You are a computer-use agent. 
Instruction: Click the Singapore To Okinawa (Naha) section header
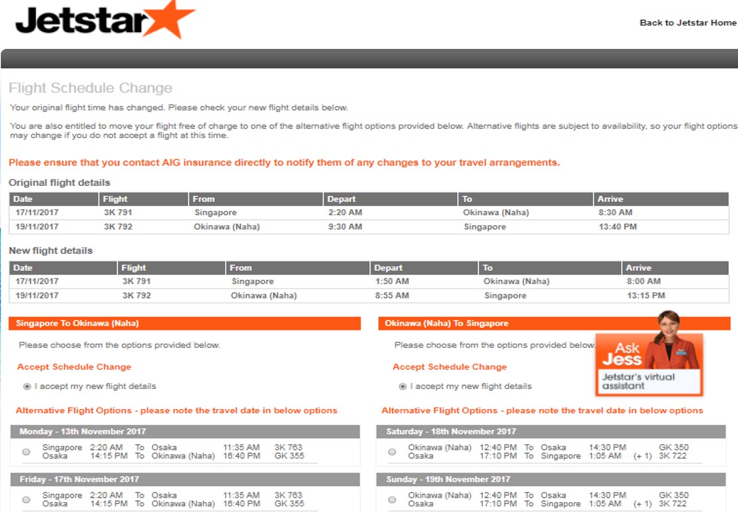[184, 323]
